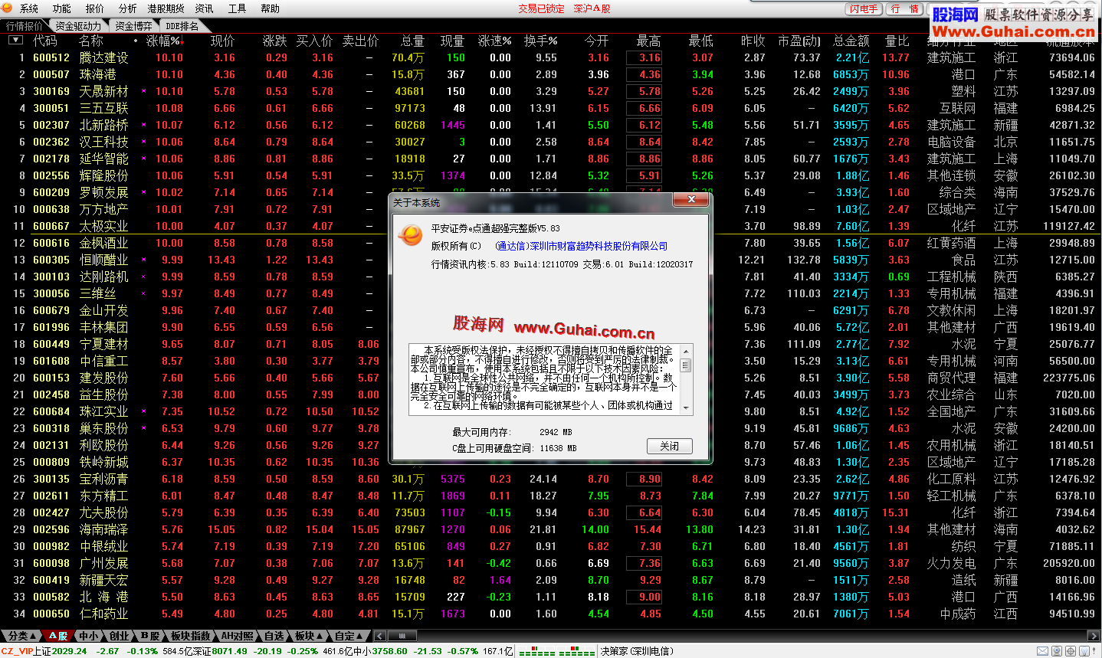Click the contact card icon in status bar
This screenshot has width=1102, height=658.
[1057, 651]
